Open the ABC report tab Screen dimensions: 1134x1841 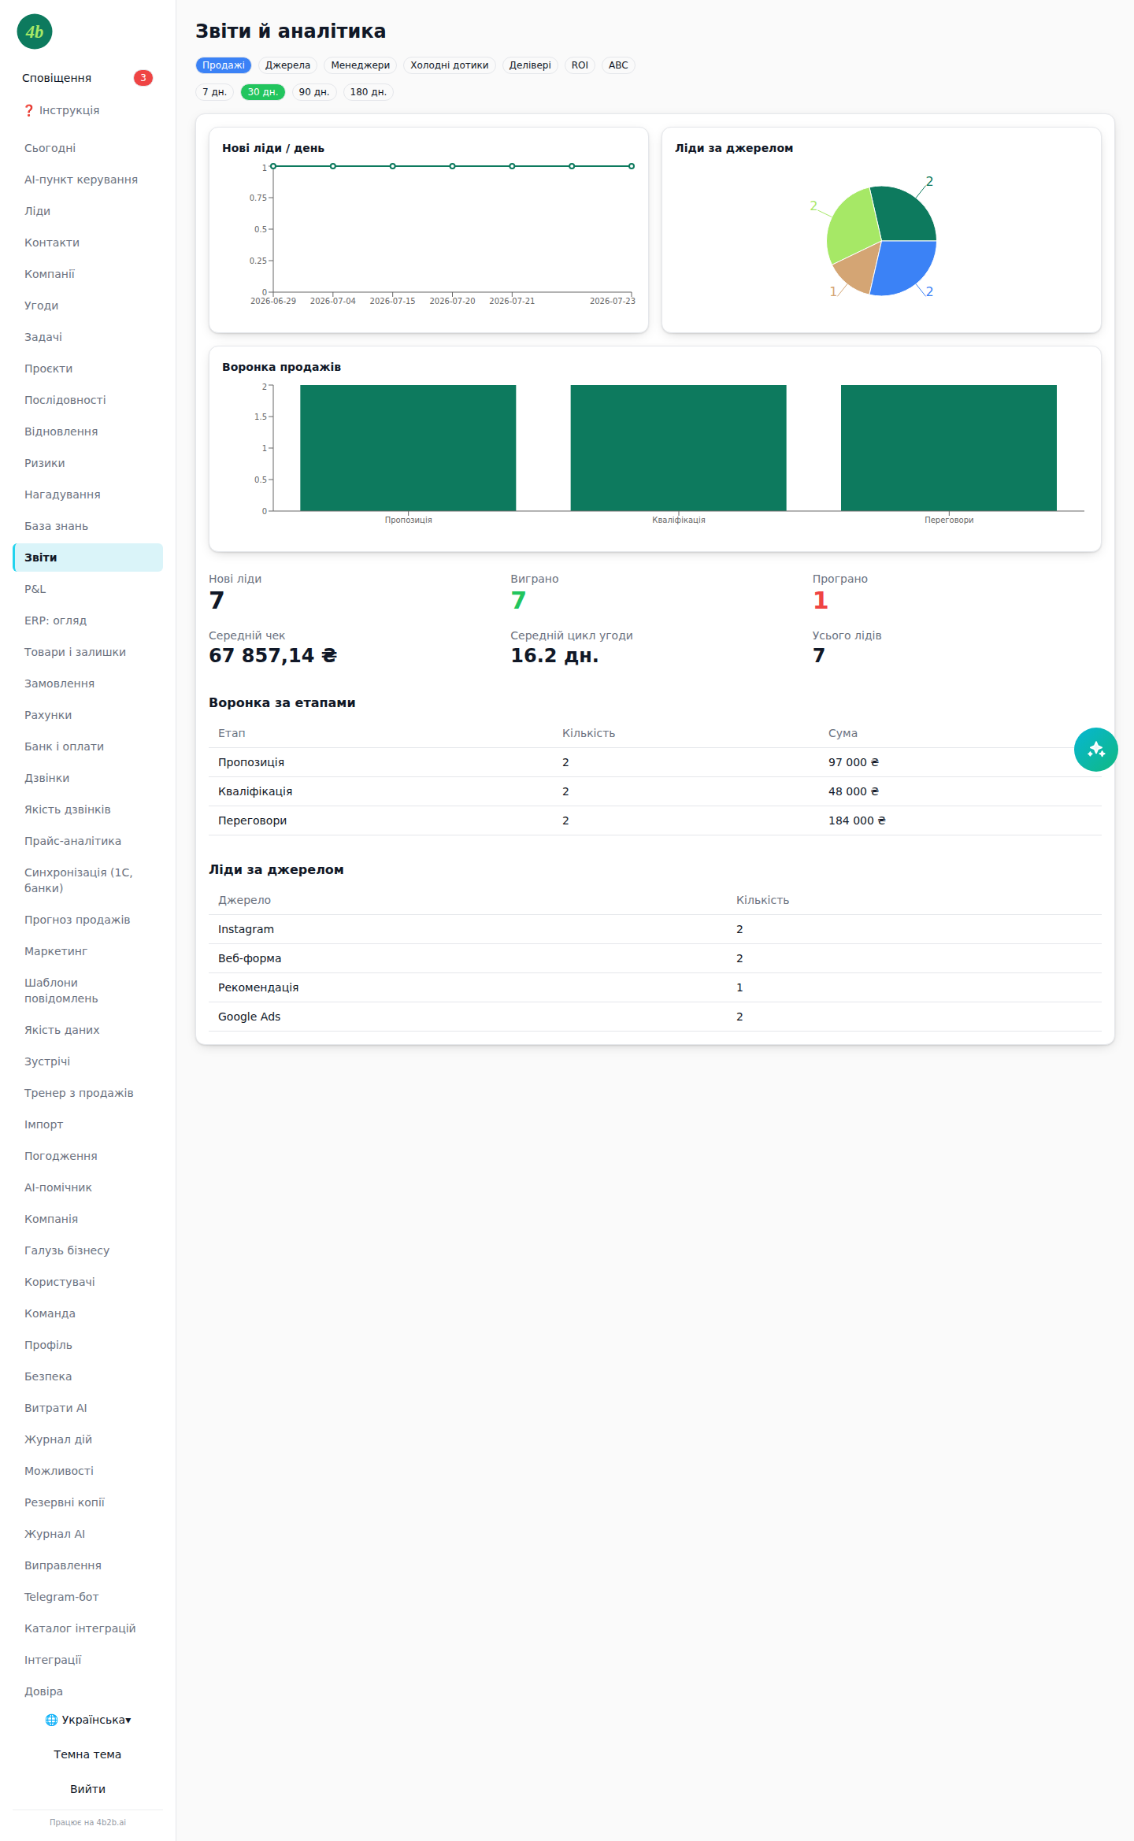click(x=618, y=65)
